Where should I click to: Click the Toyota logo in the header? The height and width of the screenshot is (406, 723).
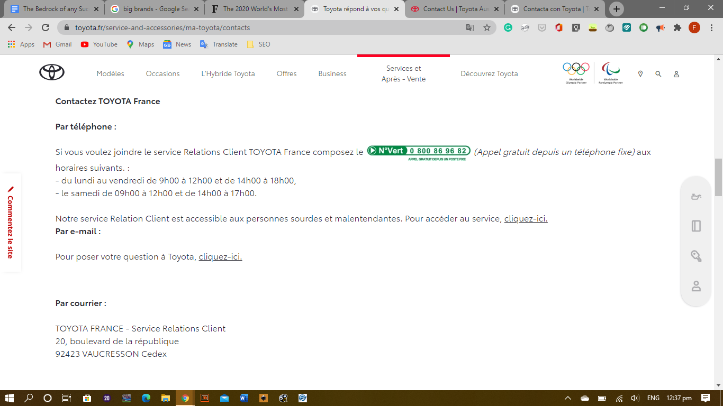click(x=52, y=72)
